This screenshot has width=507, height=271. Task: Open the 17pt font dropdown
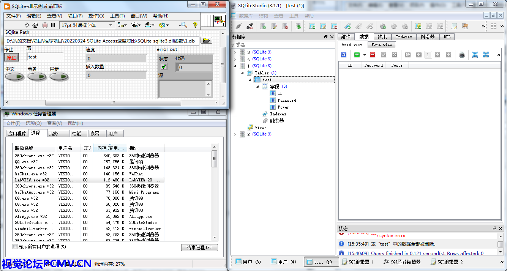pyautogui.click(x=87, y=25)
